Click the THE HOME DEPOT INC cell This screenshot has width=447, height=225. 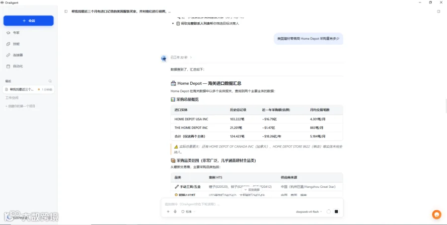pos(191,128)
